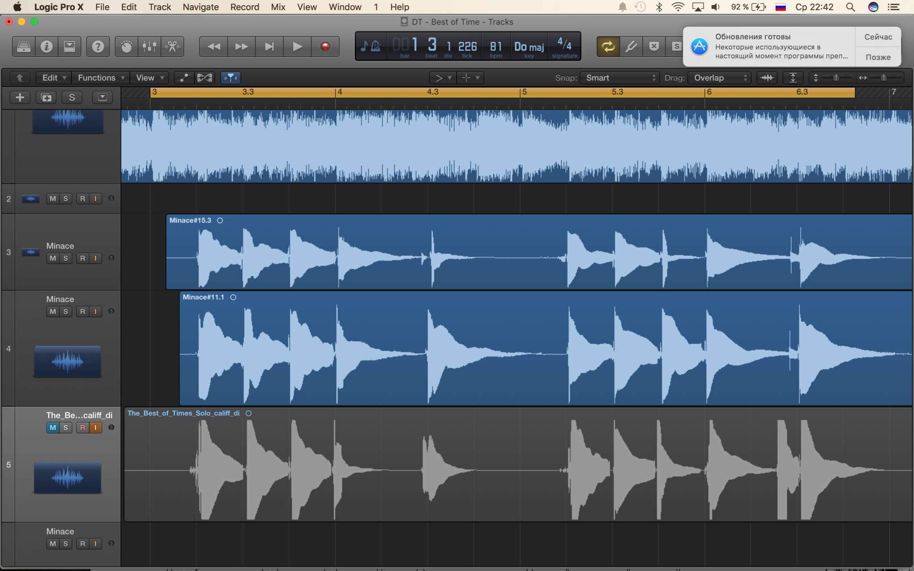The width and height of the screenshot is (914, 571).
Task: Click the Add Track plus button
Action: coord(20,97)
